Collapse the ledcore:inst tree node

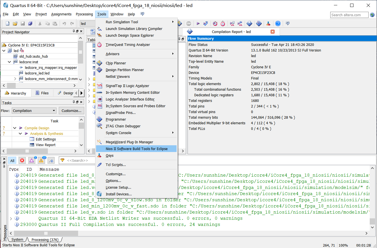pos(10,62)
